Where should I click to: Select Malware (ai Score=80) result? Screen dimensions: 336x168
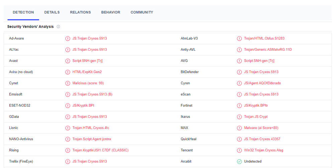click(261, 128)
